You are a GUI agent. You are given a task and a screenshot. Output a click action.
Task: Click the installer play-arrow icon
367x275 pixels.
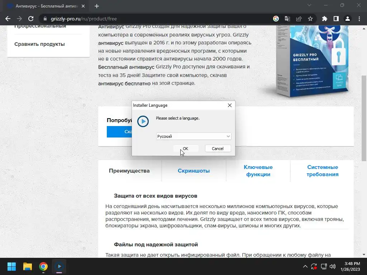coord(143,121)
